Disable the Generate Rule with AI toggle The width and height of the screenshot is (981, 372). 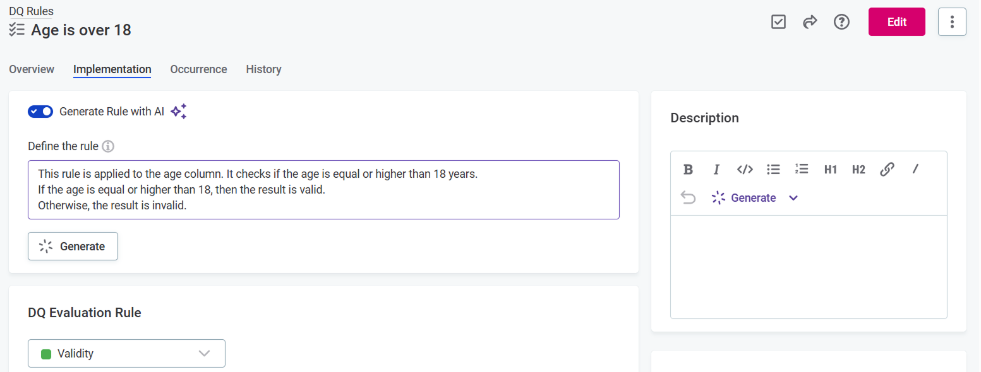40,111
